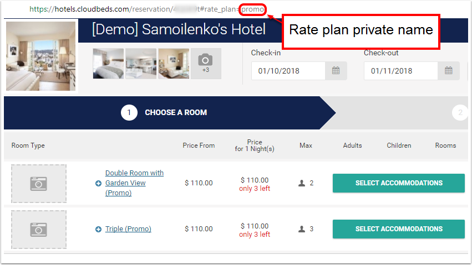This screenshot has width=472, height=265.
Task: View the first bedroom thumbnail photo
Action: pyautogui.click(x=108, y=64)
